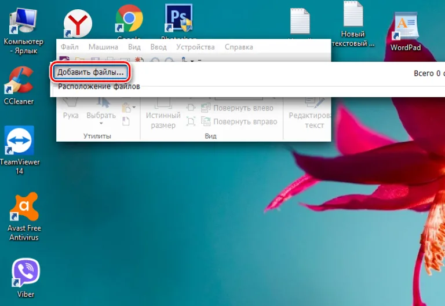Launch the TeamViewer 14 shortcut
Viewport: 445px width, 306px height.
(x=19, y=150)
